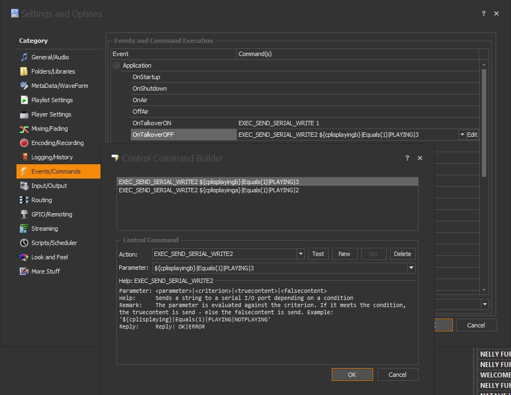Viewport: 511px width, 395px height.
Task: Open the Mixing/Fading category
Action: point(58,129)
